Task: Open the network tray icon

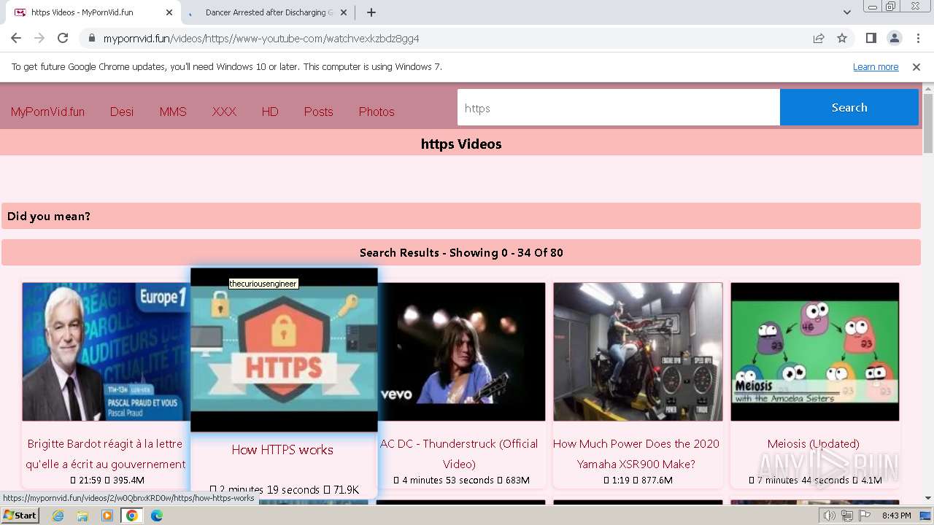Action: [x=846, y=516]
